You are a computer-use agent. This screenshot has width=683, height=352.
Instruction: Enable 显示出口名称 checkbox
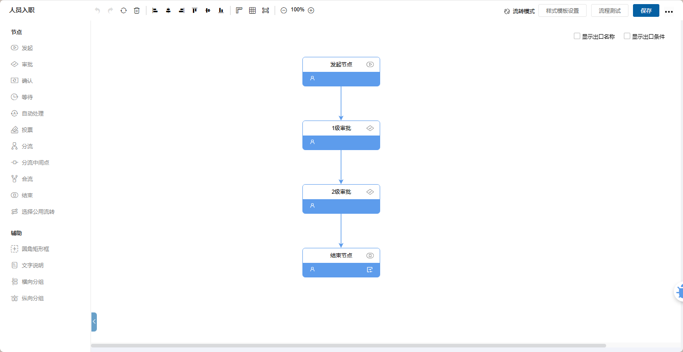(577, 36)
